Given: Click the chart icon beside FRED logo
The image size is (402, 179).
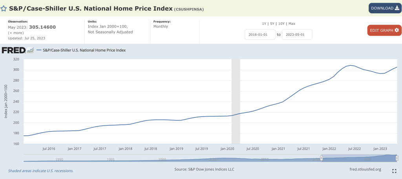Looking at the screenshot, I should coord(30,50).
